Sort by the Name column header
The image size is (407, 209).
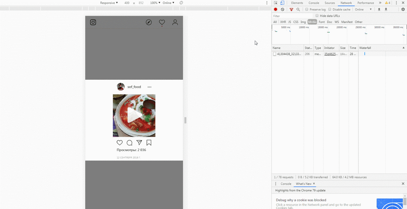tap(288, 48)
